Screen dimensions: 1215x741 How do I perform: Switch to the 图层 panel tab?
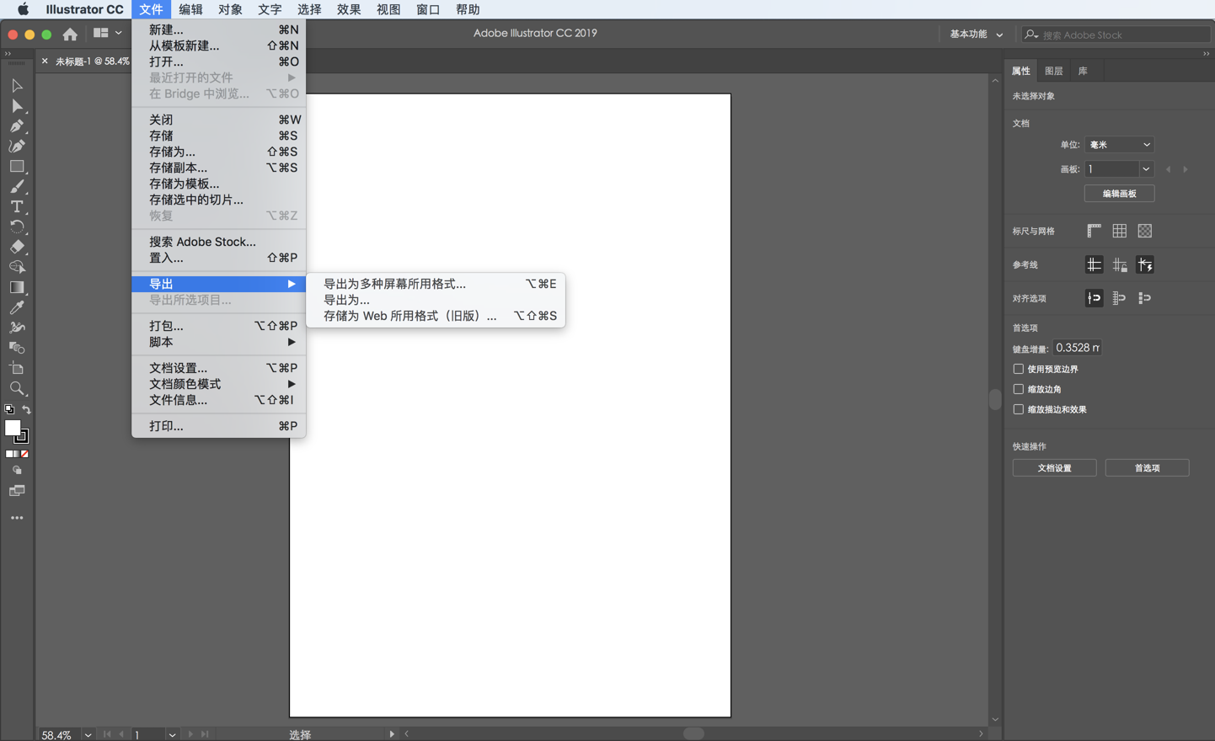(x=1053, y=71)
